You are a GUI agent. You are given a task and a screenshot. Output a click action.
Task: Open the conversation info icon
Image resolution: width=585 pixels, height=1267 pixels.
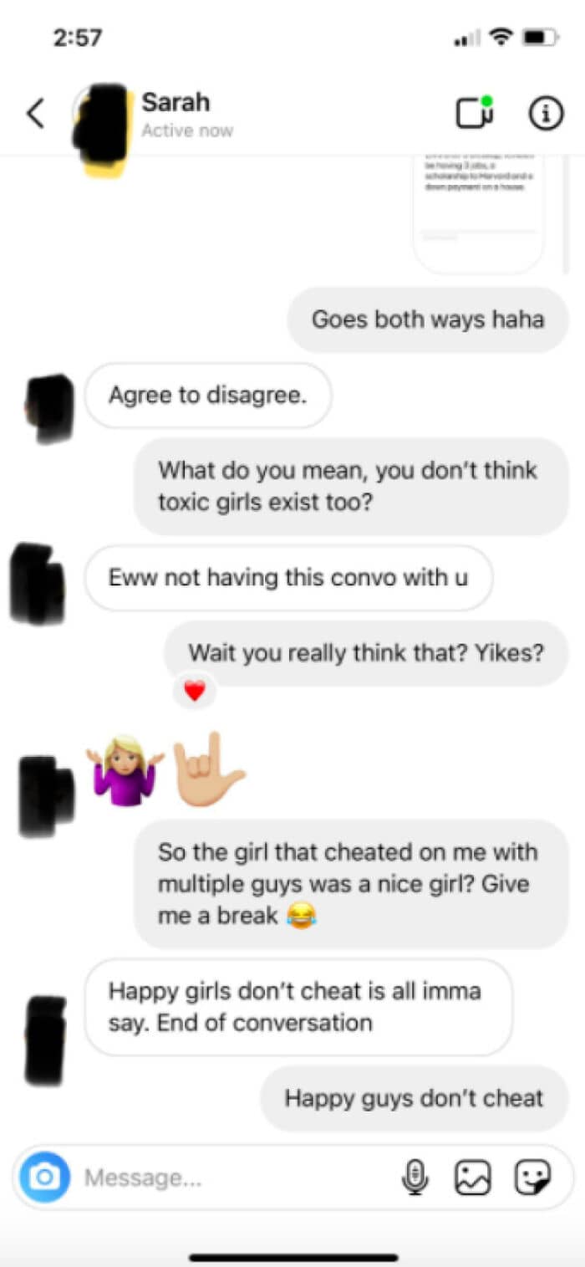(x=546, y=114)
